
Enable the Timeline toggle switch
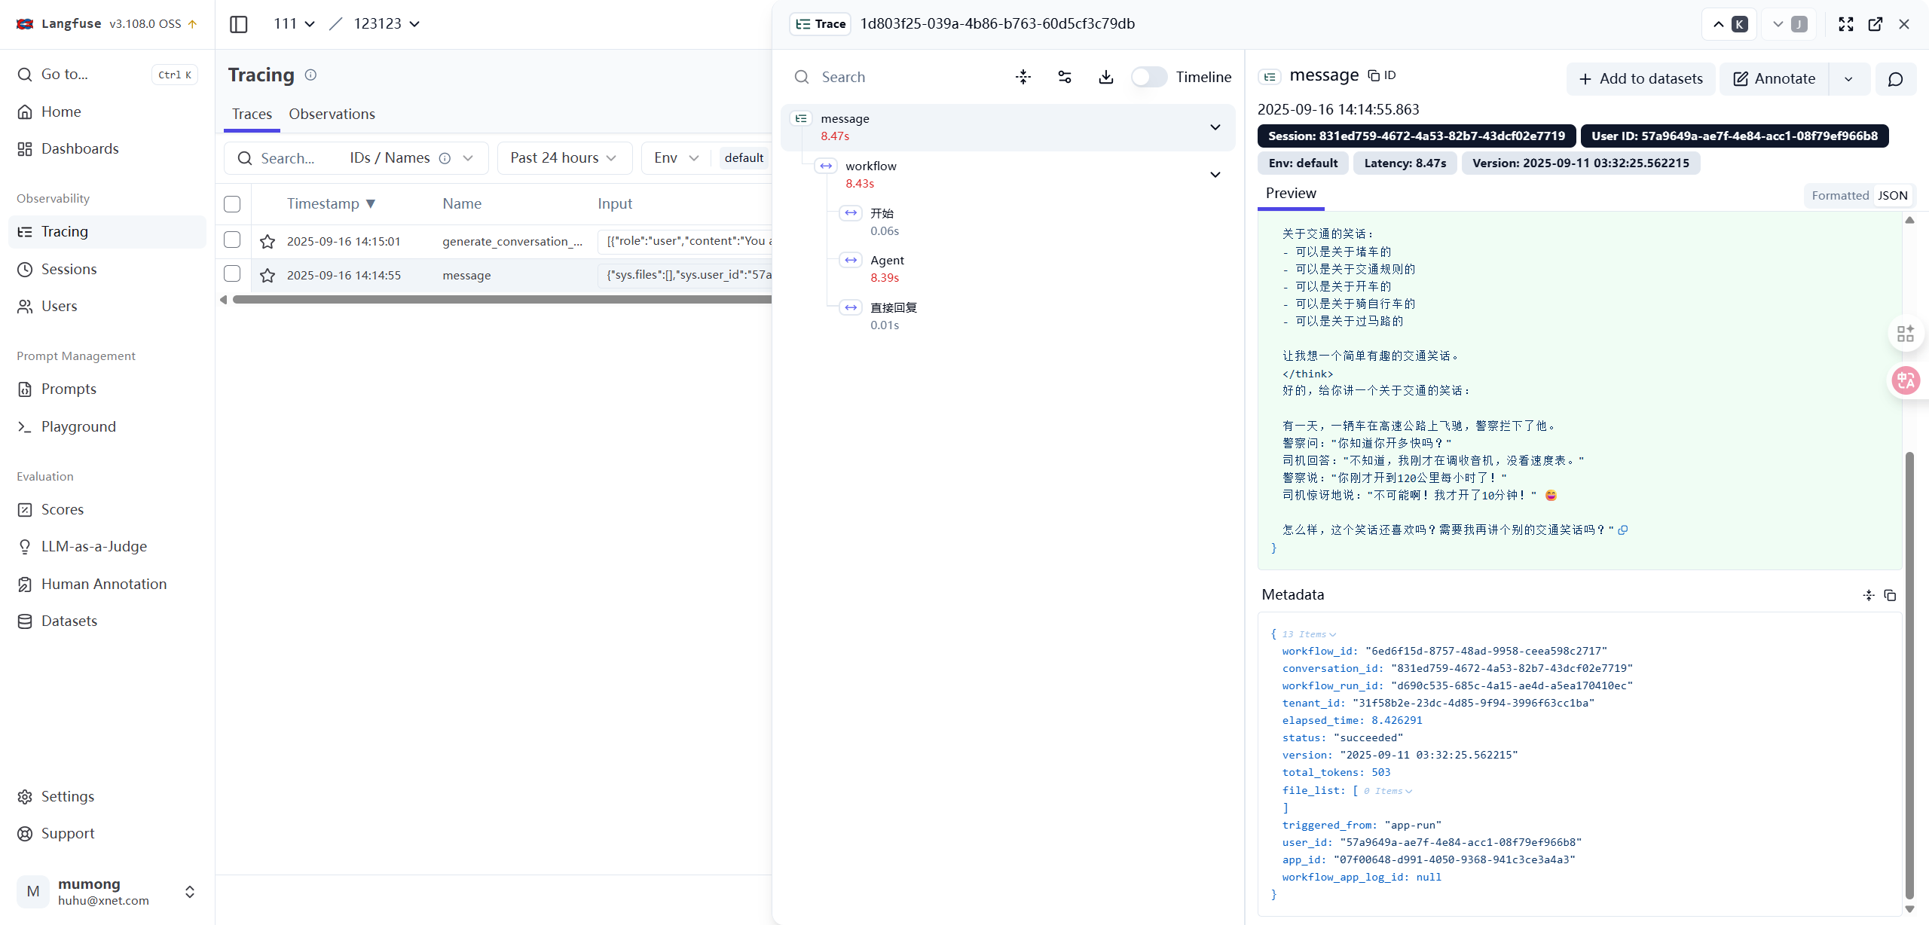1148,77
